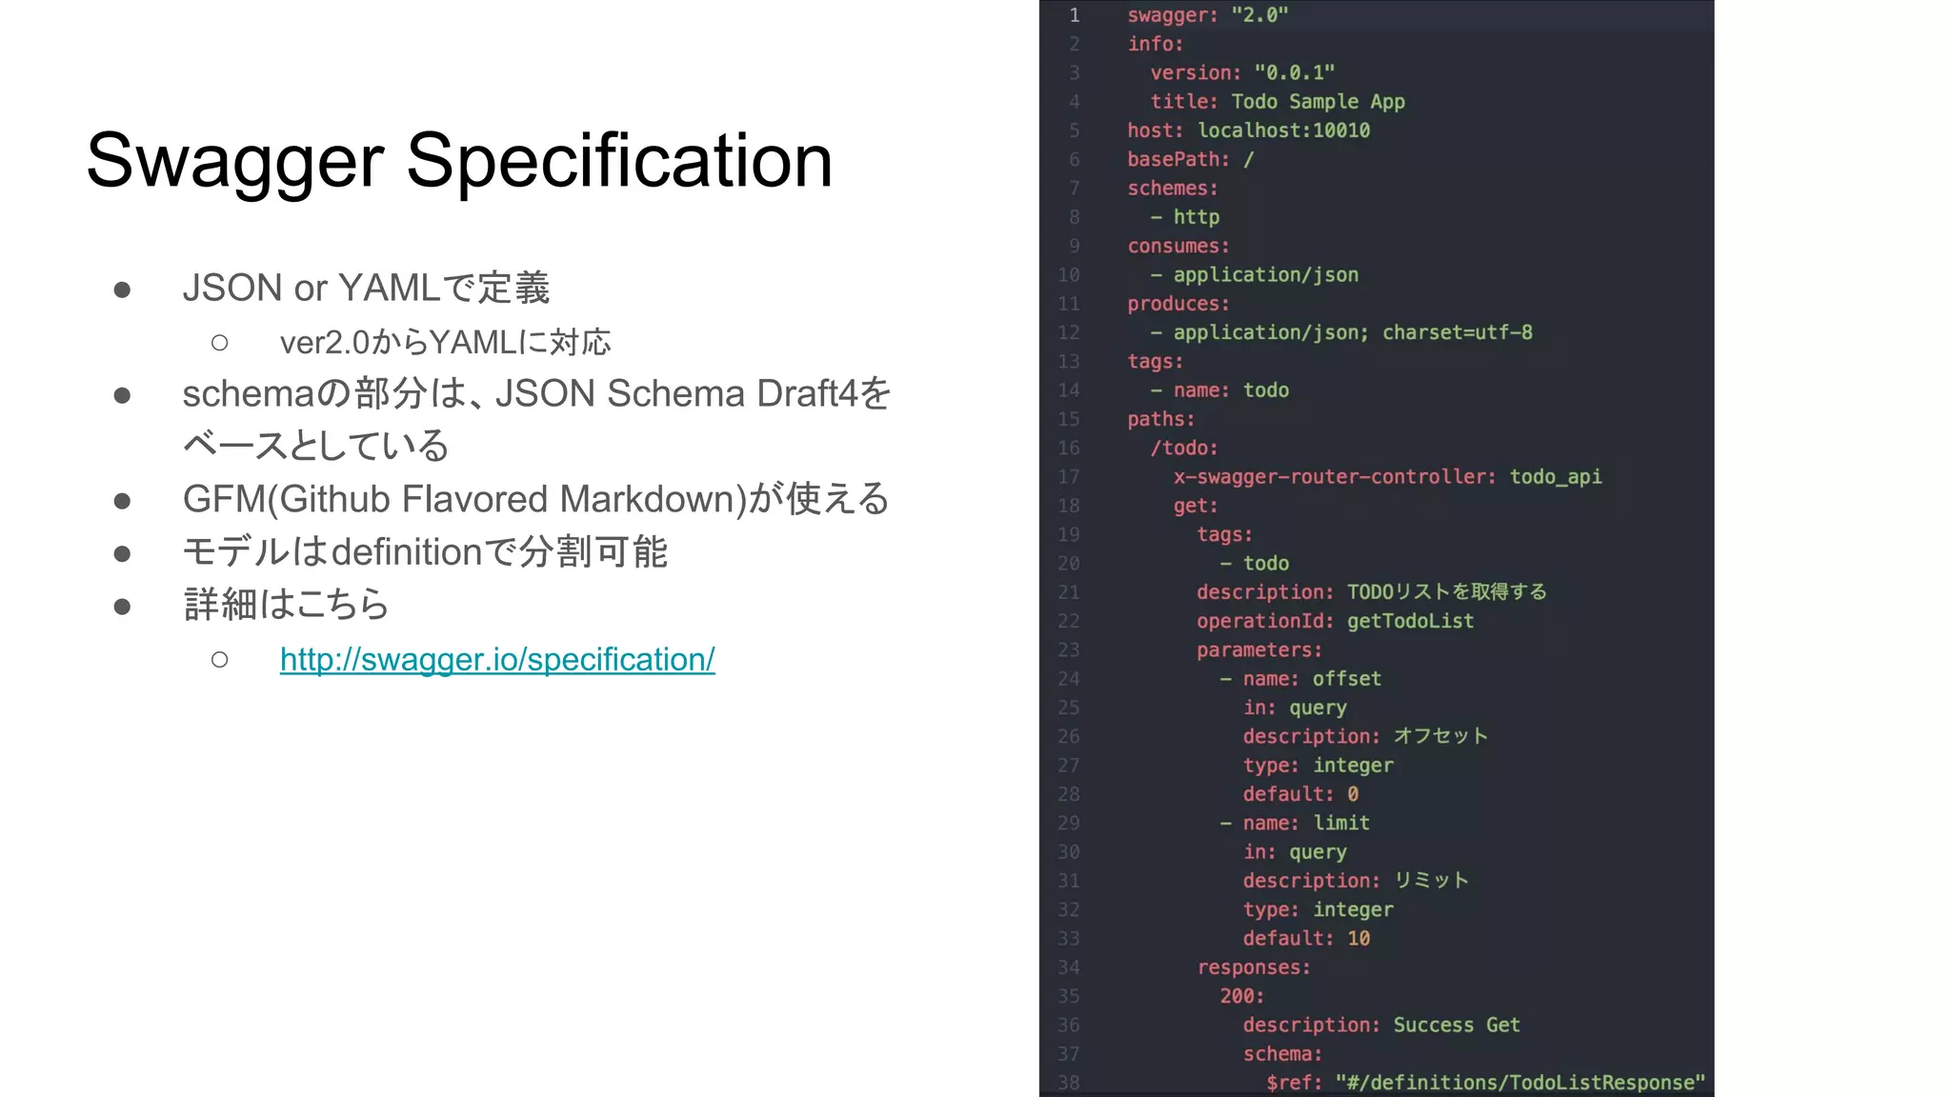Click code line 'default: 10'
1951x1097 pixels.
[x=1306, y=939]
